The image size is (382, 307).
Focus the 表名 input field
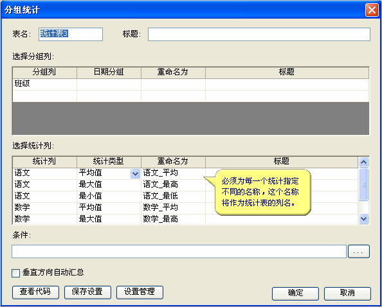(x=71, y=34)
